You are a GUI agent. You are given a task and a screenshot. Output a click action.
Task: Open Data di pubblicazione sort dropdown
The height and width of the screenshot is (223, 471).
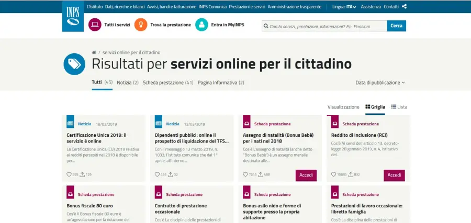(380, 83)
